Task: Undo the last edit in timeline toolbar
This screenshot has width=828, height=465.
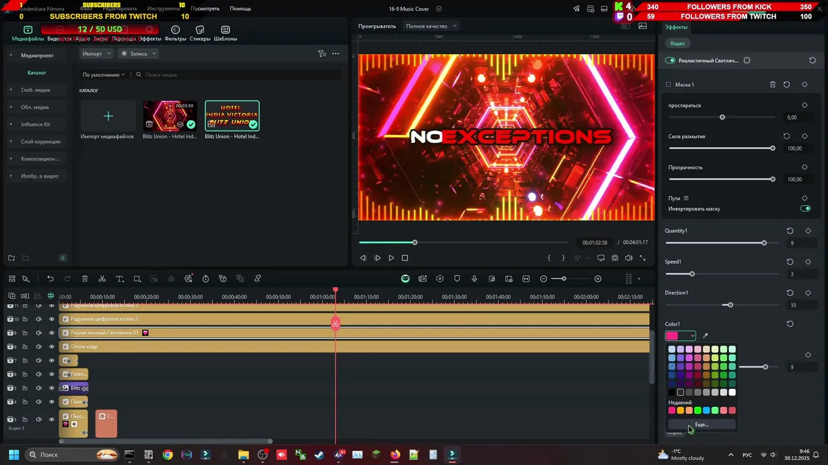Action: click(x=50, y=279)
